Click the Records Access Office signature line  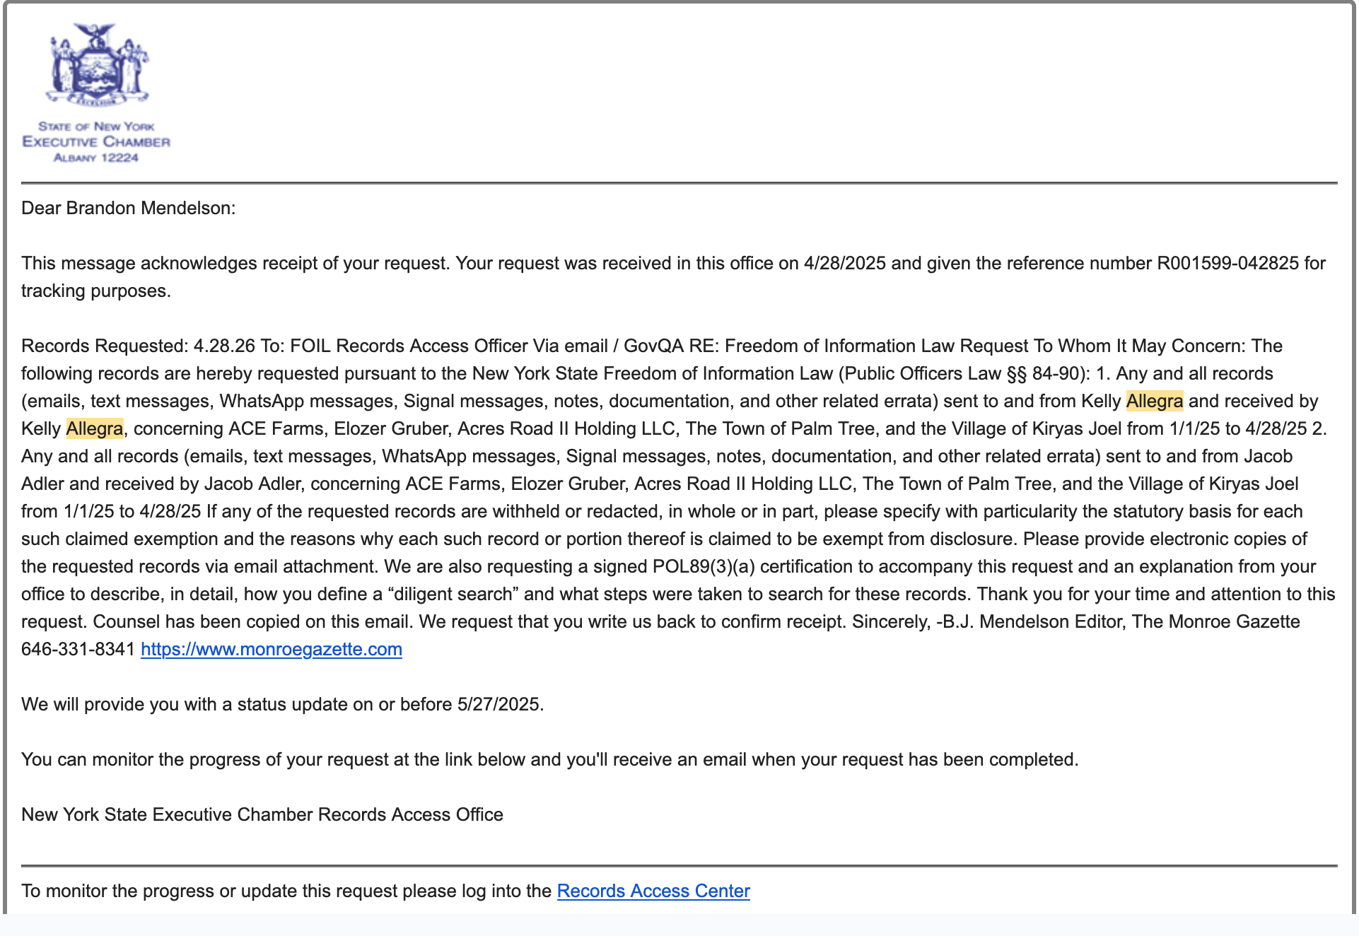[262, 814]
